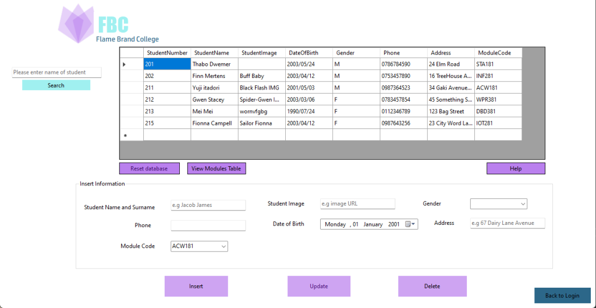The width and height of the screenshot is (596, 308).
Task: Click into the Phone text box
Action: point(208,225)
